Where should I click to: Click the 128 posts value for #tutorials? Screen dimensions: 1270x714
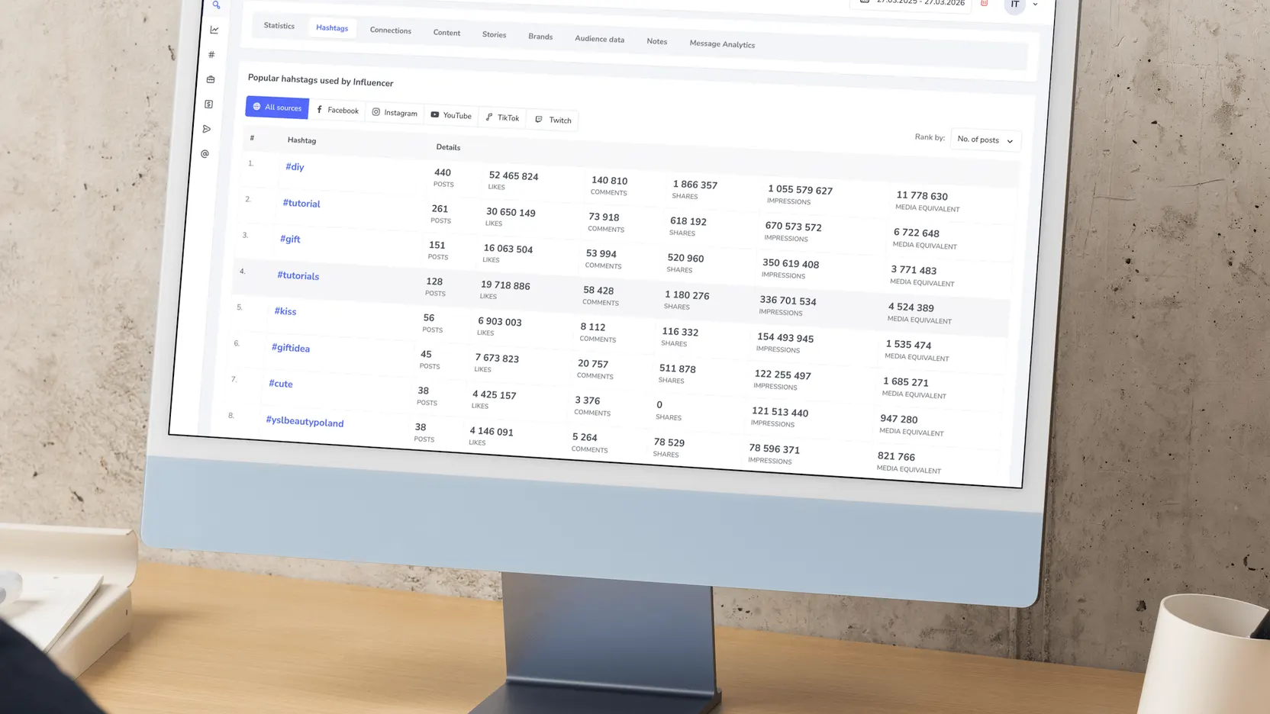[x=434, y=281]
